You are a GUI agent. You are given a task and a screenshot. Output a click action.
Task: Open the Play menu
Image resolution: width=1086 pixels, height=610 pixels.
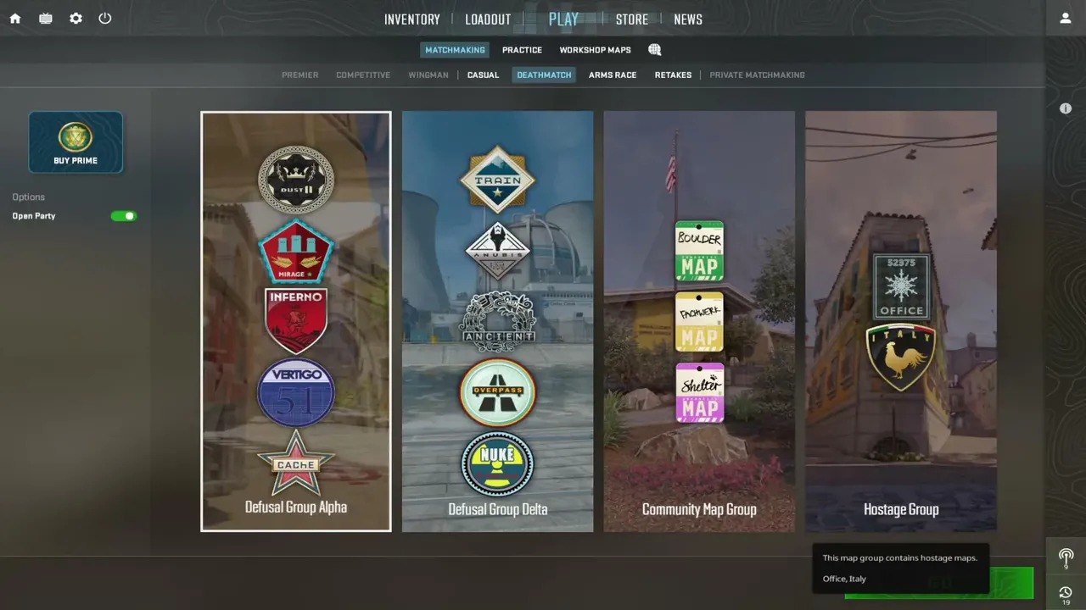tap(563, 19)
